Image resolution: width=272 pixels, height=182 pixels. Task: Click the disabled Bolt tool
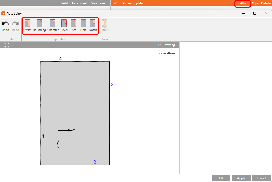(105, 25)
